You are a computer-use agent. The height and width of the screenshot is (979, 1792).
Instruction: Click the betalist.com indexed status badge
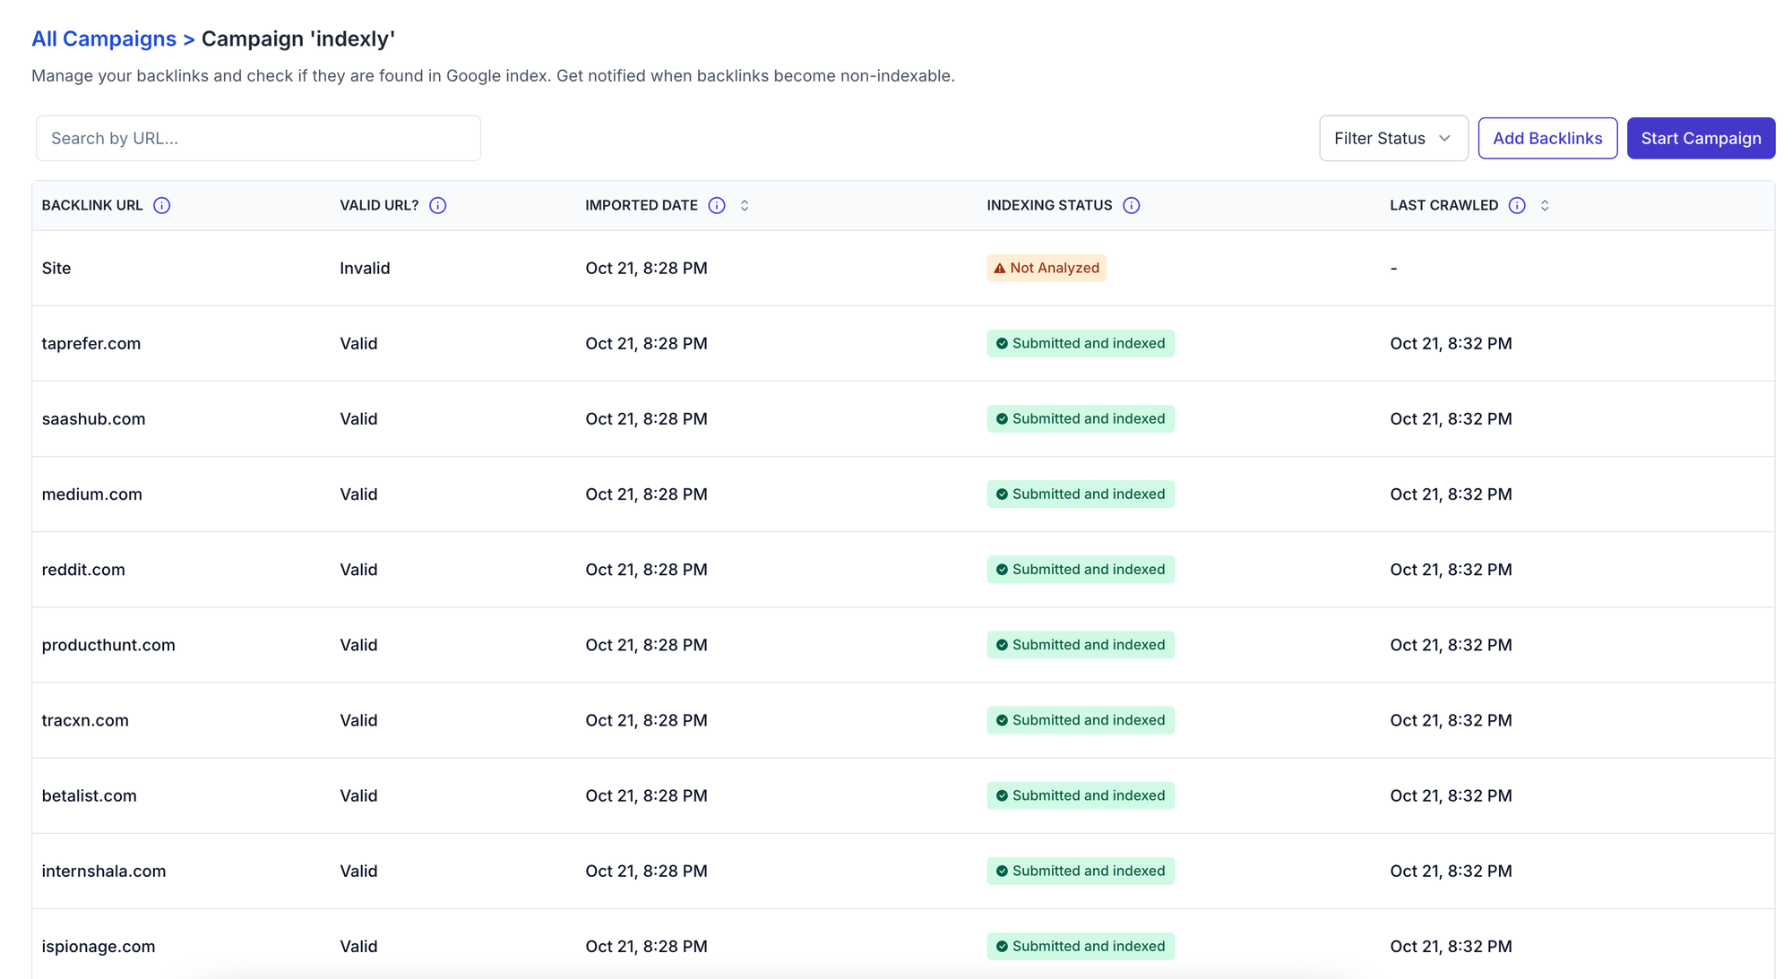[x=1081, y=795]
